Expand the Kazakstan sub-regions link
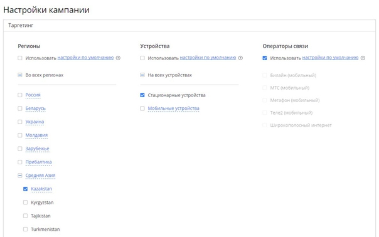 pos(41,189)
